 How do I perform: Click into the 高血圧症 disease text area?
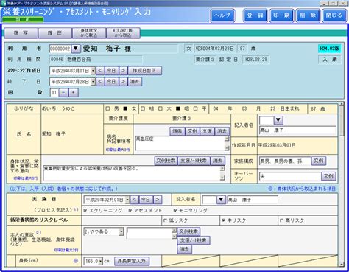coord(180,143)
